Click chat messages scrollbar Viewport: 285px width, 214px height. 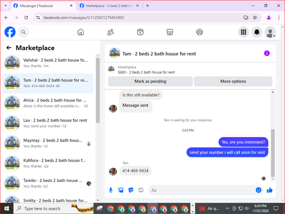(x=273, y=153)
